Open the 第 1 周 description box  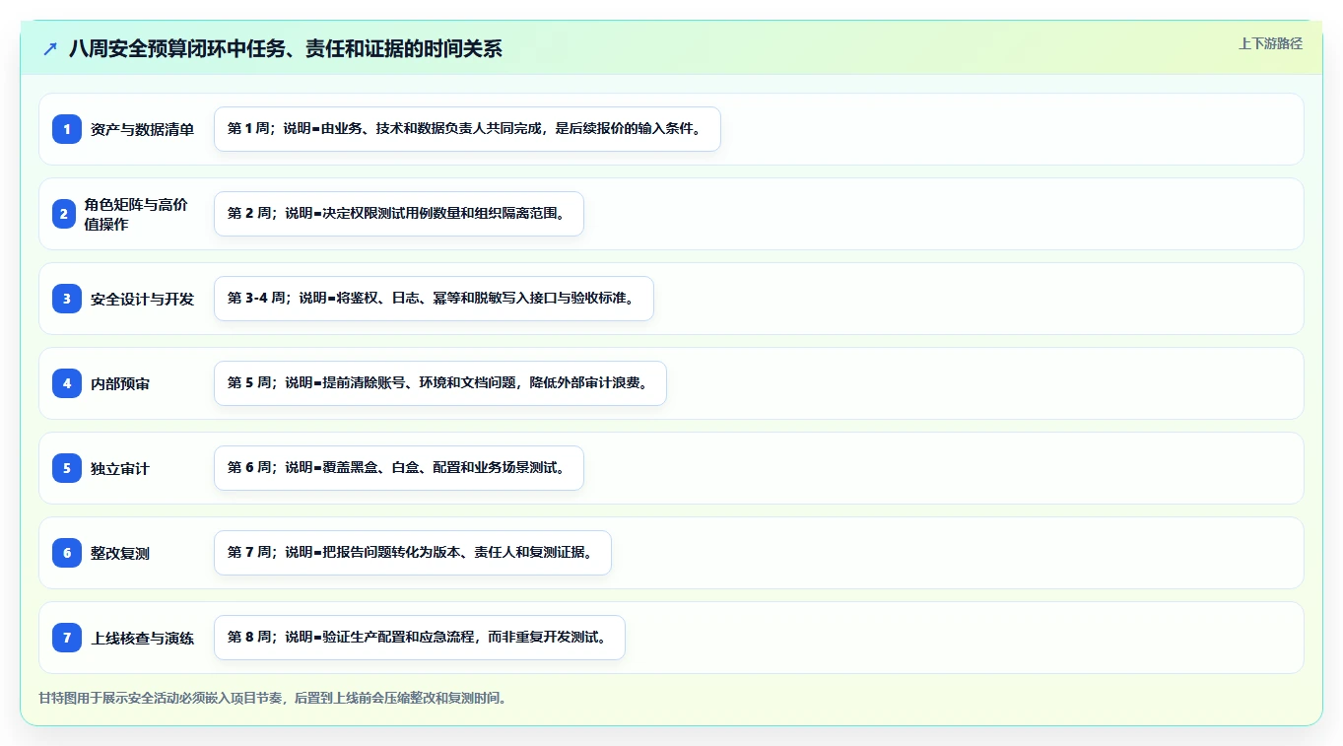coord(467,129)
